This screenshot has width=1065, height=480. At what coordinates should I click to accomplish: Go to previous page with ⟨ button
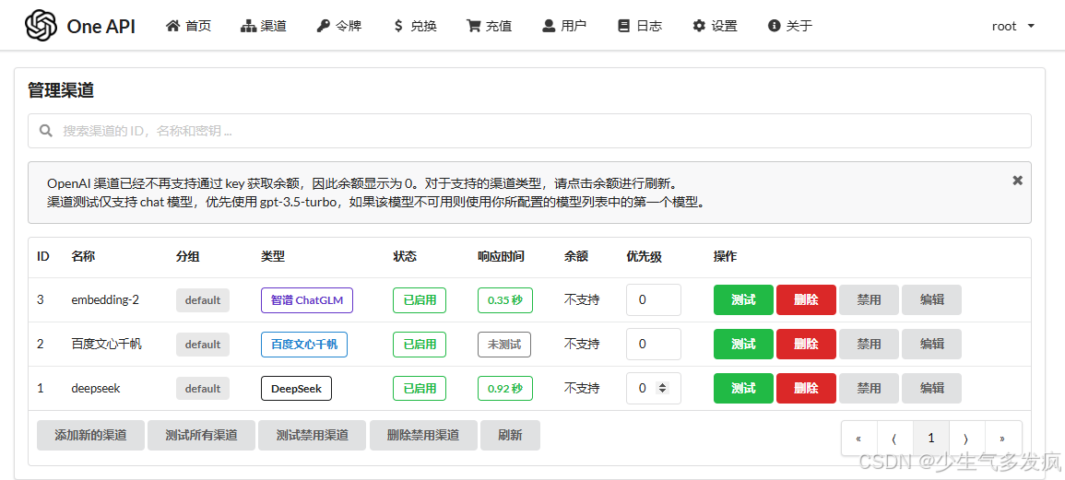coord(895,438)
